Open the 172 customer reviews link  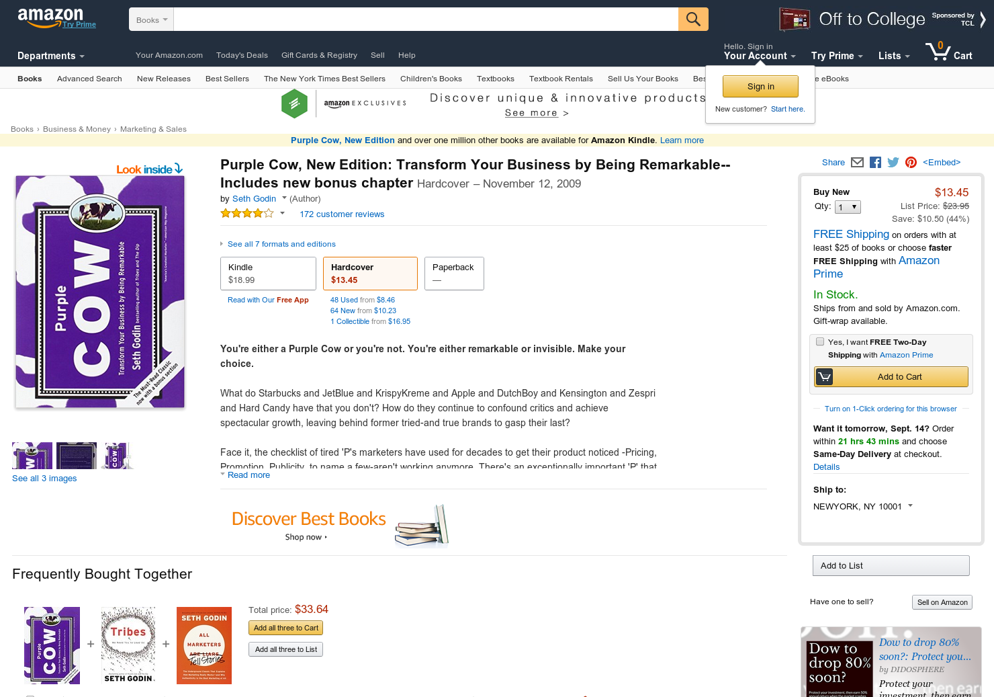point(342,214)
